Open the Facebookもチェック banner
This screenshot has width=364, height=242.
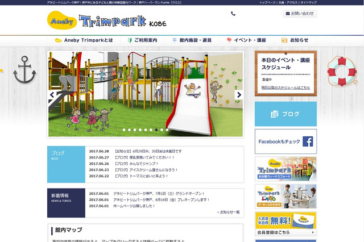(286, 141)
